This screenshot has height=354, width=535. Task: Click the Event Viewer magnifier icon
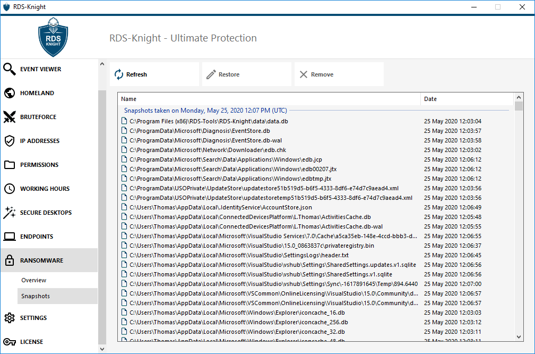[9, 69]
